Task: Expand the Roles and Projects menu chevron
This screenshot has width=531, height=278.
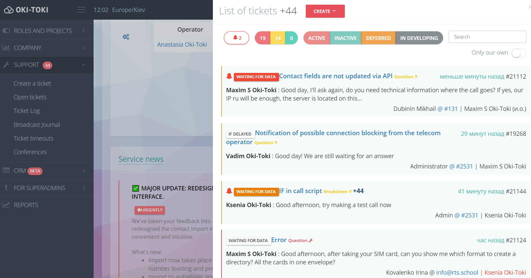Action: coord(84,31)
